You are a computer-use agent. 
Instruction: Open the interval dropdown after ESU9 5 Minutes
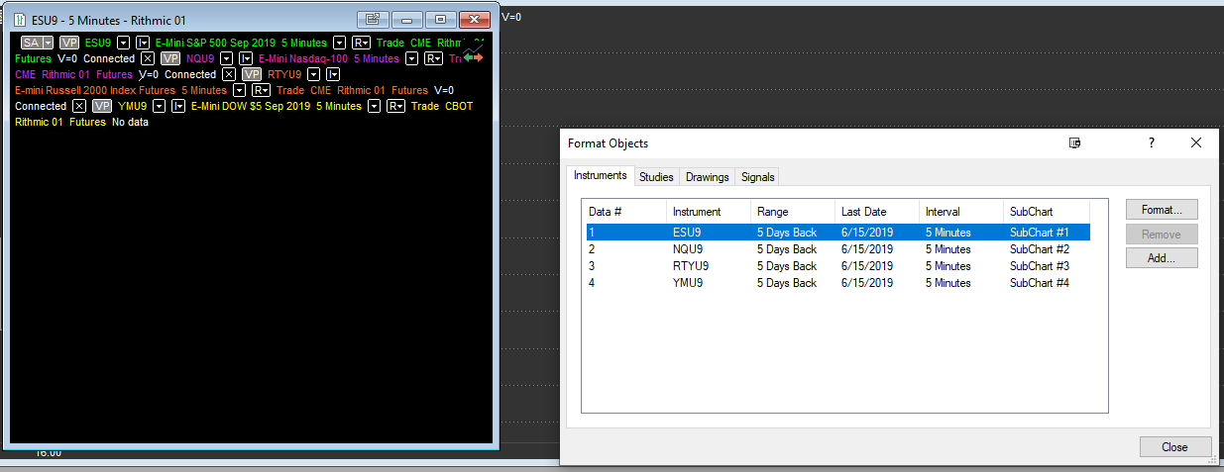339,43
